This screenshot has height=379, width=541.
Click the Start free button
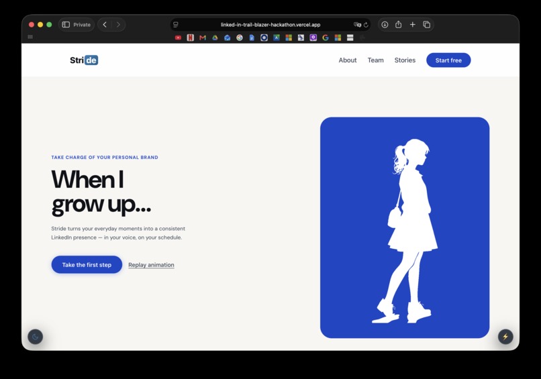pyautogui.click(x=448, y=60)
